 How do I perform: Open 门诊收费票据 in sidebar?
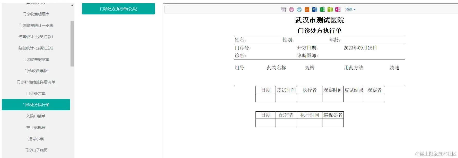coord(36,71)
